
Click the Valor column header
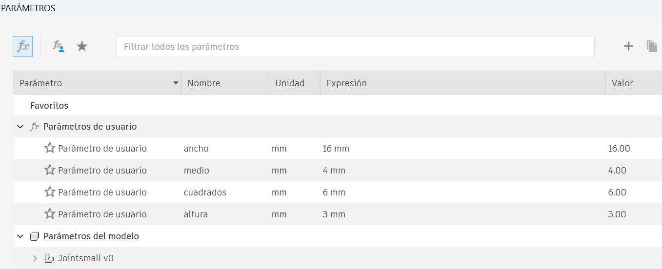(622, 83)
